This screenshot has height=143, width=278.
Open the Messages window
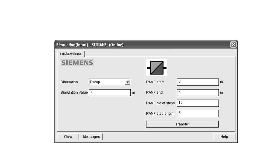(x=92, y=137)
